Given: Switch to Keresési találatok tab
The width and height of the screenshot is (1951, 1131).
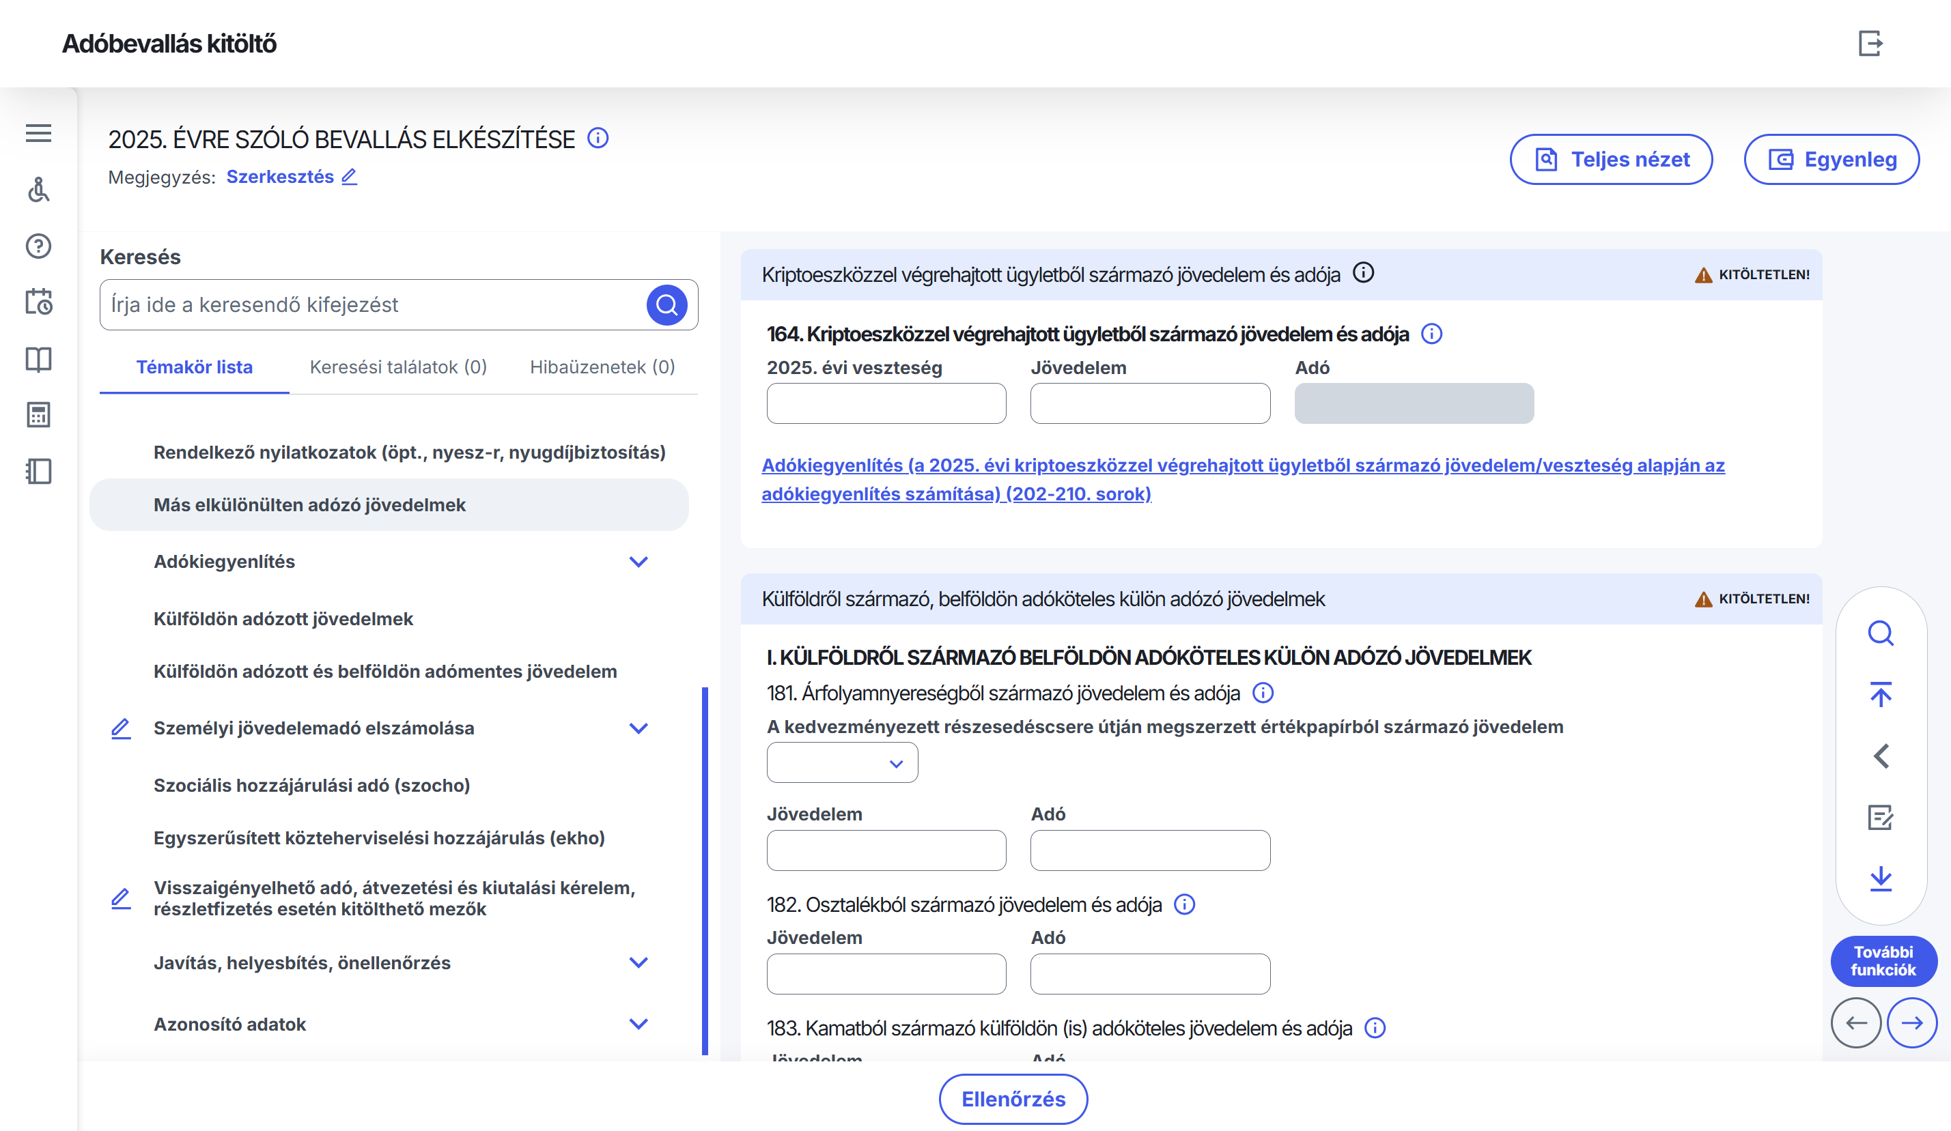Looking at the screenshot, I should pos(398,367).
